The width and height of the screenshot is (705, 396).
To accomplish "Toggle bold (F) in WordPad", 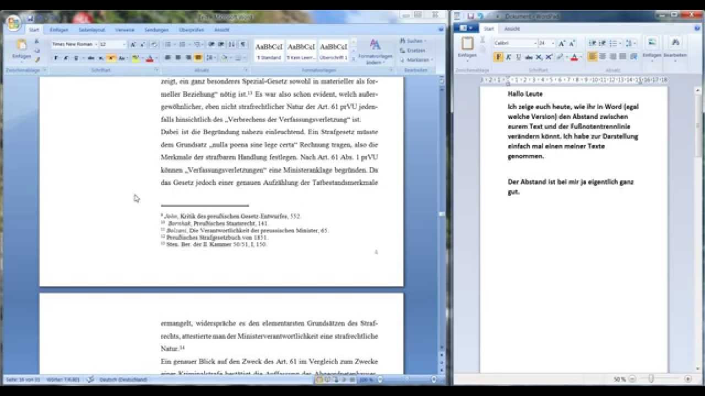I will (498, 57).
